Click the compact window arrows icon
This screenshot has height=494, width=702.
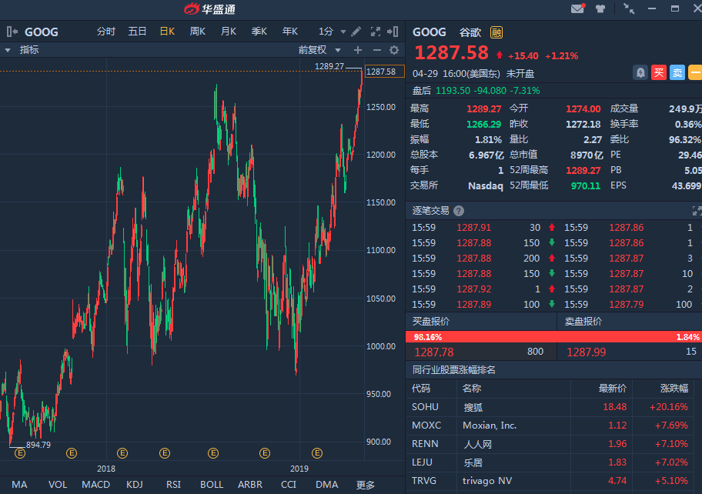pyautogui.click(x=629, y=9)
